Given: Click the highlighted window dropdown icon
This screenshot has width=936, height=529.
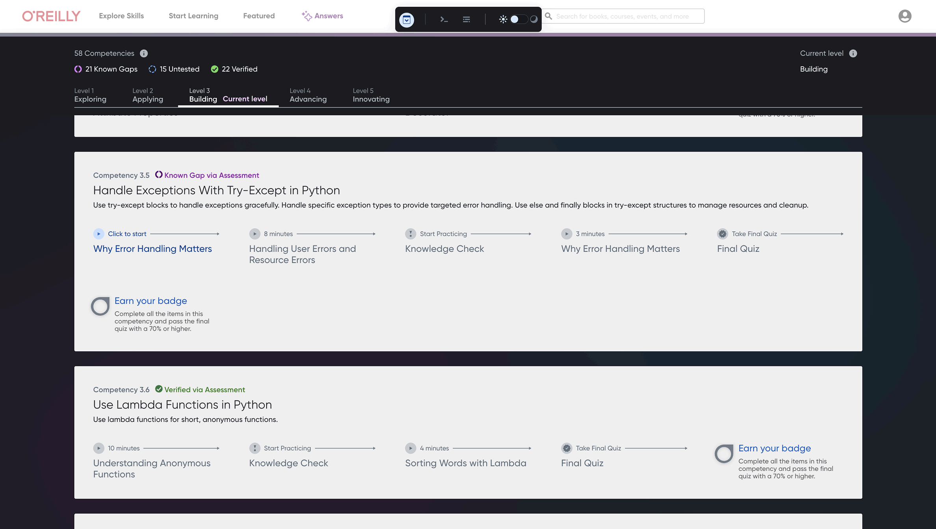Looking at the screenshot, I should click(407, 19).
